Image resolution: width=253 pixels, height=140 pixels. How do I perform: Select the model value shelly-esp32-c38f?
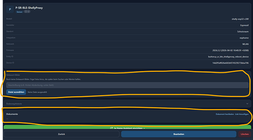coord(240,19)
